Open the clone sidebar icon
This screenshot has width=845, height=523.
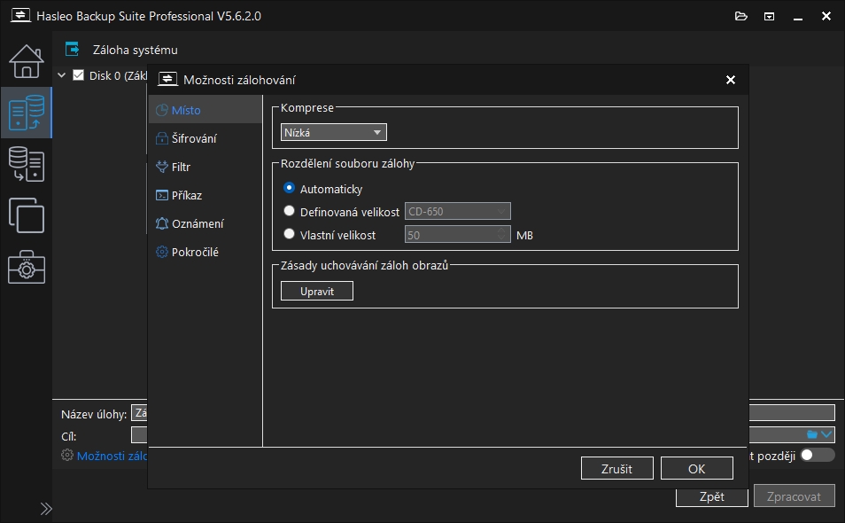coord(26,215)
